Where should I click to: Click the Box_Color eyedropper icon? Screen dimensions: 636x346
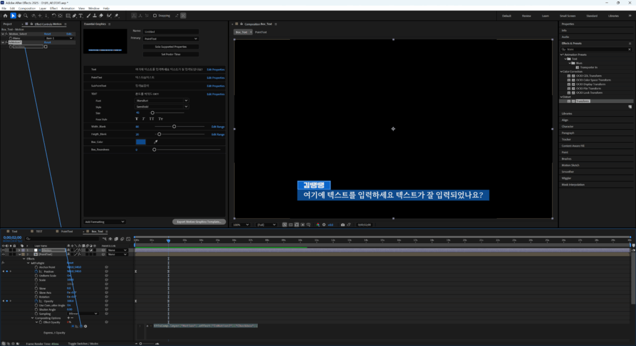coord(156,142)
